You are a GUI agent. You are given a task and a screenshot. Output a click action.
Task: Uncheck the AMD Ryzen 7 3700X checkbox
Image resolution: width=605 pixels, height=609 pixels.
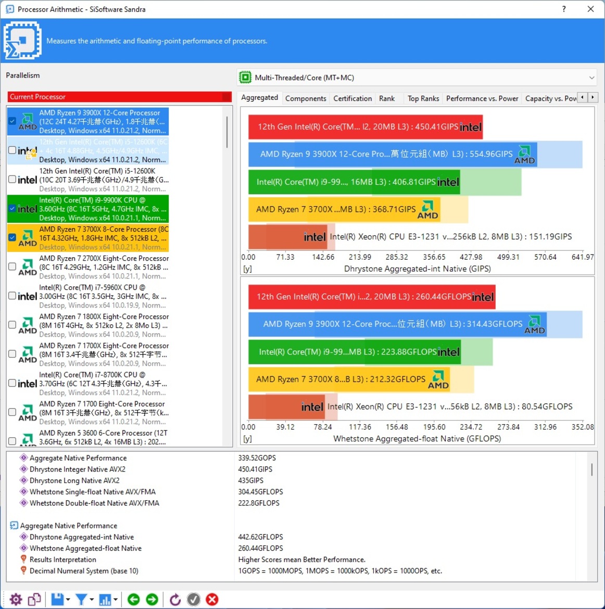coord(12,237)
